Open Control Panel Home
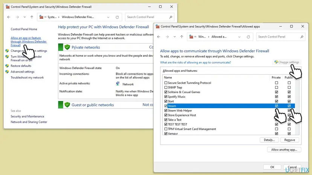The height and width of the screenshot is (175, 312). 24,29
